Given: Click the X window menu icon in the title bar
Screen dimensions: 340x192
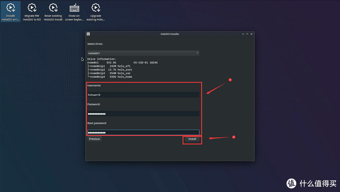Looking at the screenshot, I should click(88, 34).
